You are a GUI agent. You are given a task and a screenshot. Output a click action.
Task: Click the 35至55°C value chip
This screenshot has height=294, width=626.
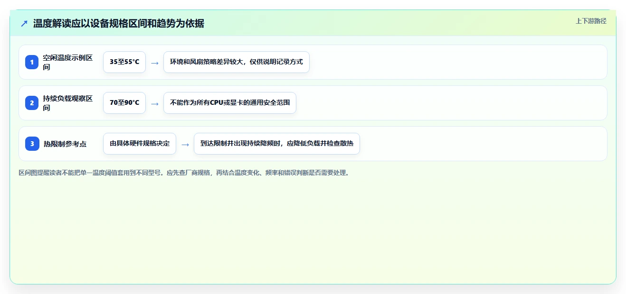tap(124, 62)
